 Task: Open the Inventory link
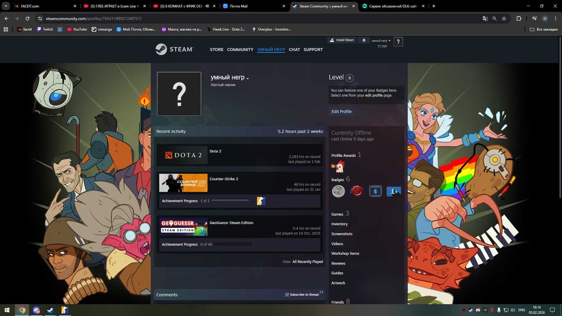coord(339,224)
